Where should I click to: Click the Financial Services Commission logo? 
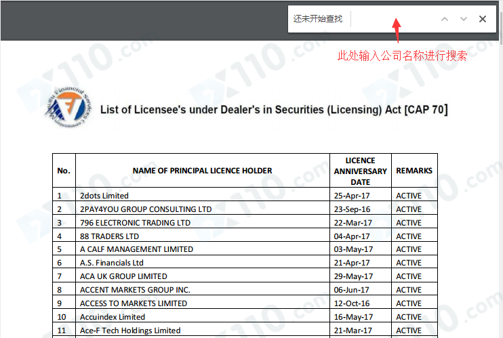[68, 108]
